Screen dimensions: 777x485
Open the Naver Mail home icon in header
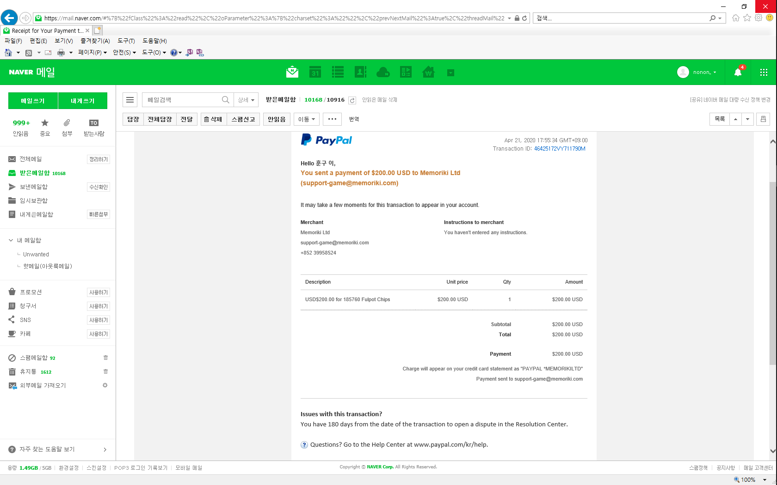click(x=292, y=72)
